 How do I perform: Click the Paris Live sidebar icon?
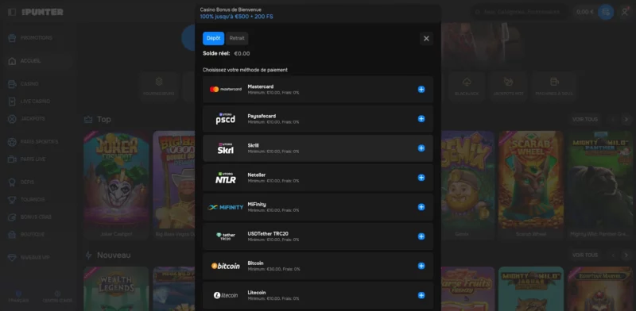(x=13, y=159)
